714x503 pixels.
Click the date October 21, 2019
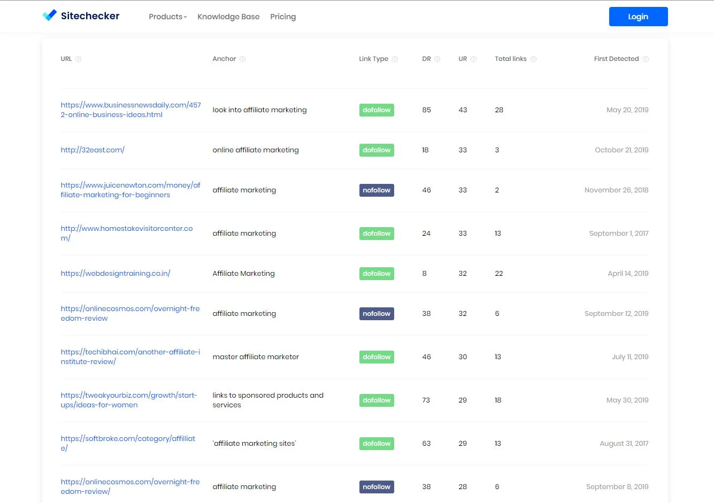[621, 150]
